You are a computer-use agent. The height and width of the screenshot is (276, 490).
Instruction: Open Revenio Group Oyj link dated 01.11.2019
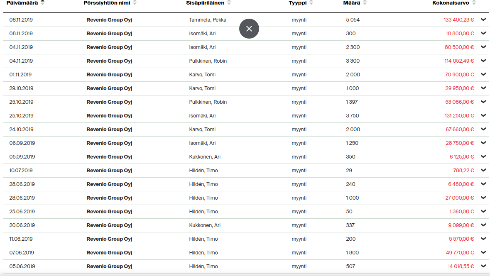109,75
